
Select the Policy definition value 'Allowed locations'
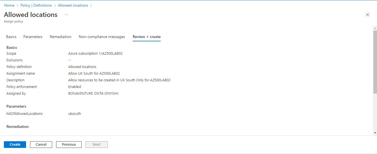(x=82, y=67)
